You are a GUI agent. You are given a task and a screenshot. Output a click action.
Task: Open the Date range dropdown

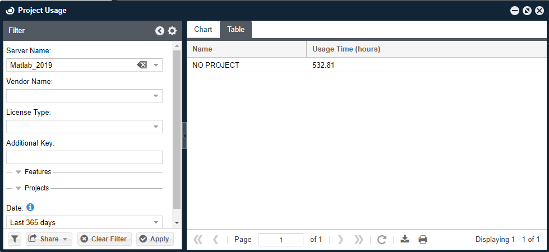pyautogui.click(x=156, y=222)
